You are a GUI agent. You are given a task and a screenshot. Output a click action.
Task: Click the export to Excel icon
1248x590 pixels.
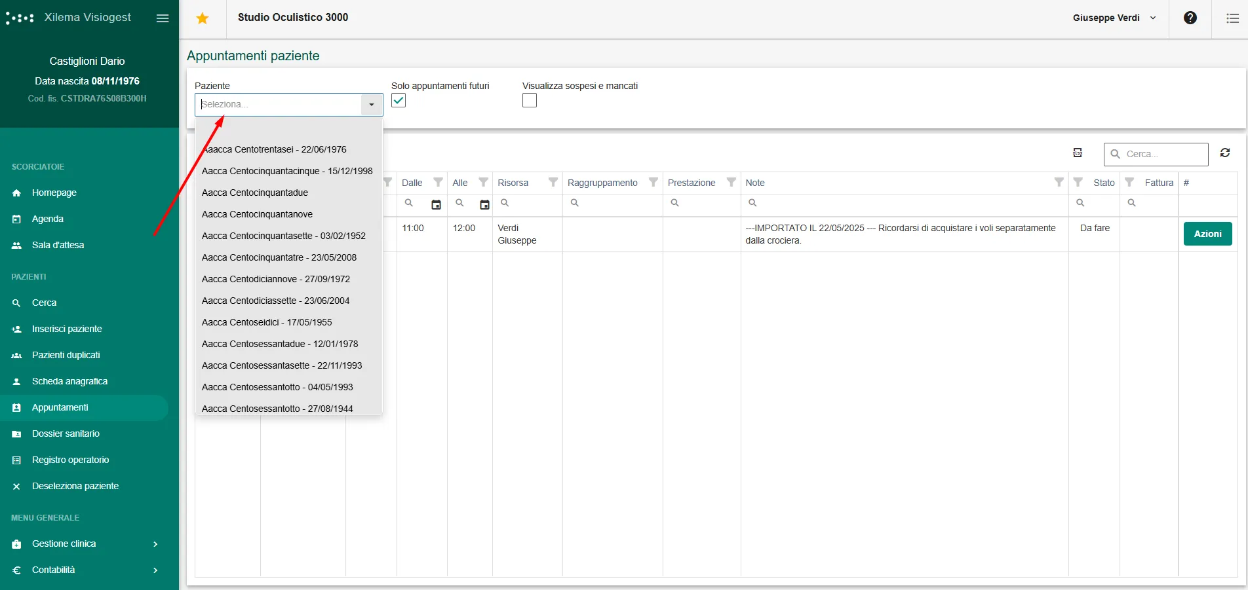(1078, 153)
